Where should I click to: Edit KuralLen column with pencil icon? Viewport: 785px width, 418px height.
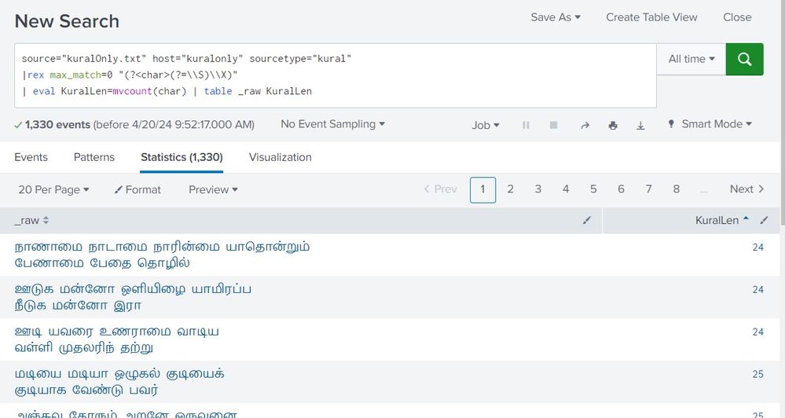764,220
